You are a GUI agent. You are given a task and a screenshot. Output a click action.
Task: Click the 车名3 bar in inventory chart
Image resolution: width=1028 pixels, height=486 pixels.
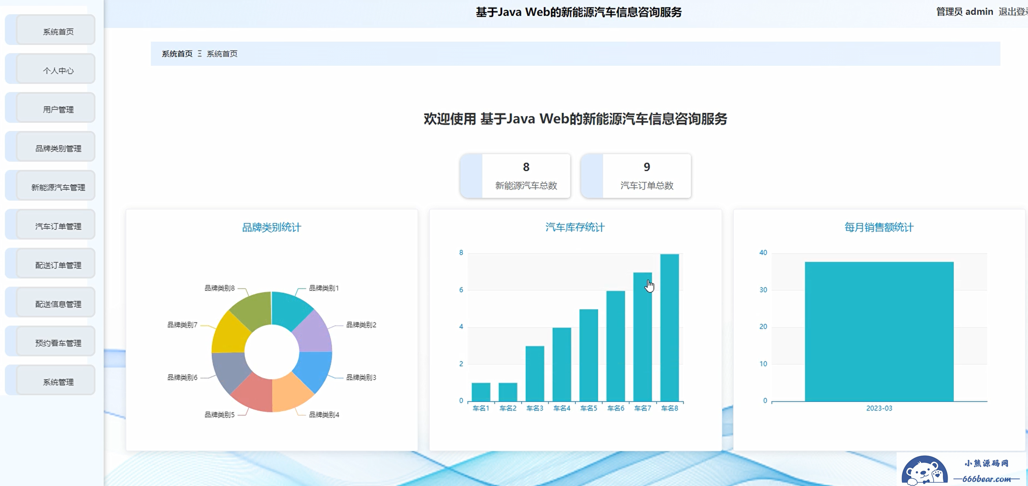(535, 373)
